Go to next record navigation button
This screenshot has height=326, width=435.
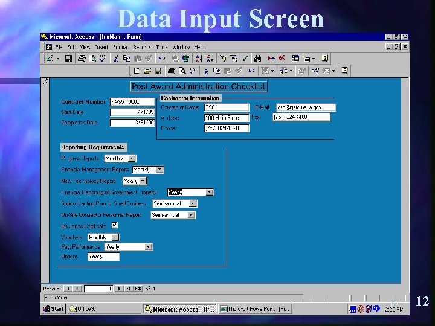pos(119,289)
